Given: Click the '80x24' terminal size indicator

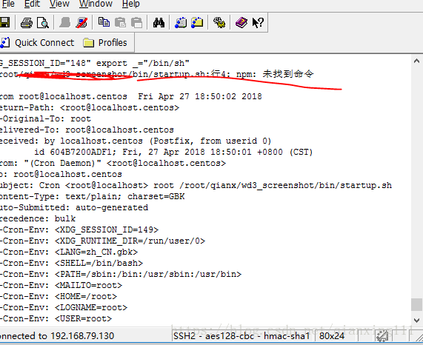Looking at the screenshot, I should click(332, 336).
